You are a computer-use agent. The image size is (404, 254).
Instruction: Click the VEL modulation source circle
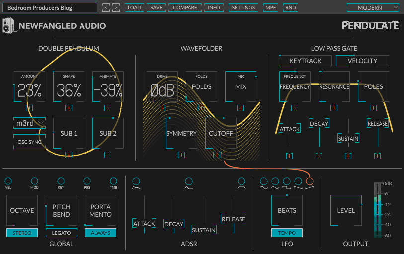point(8,181)
